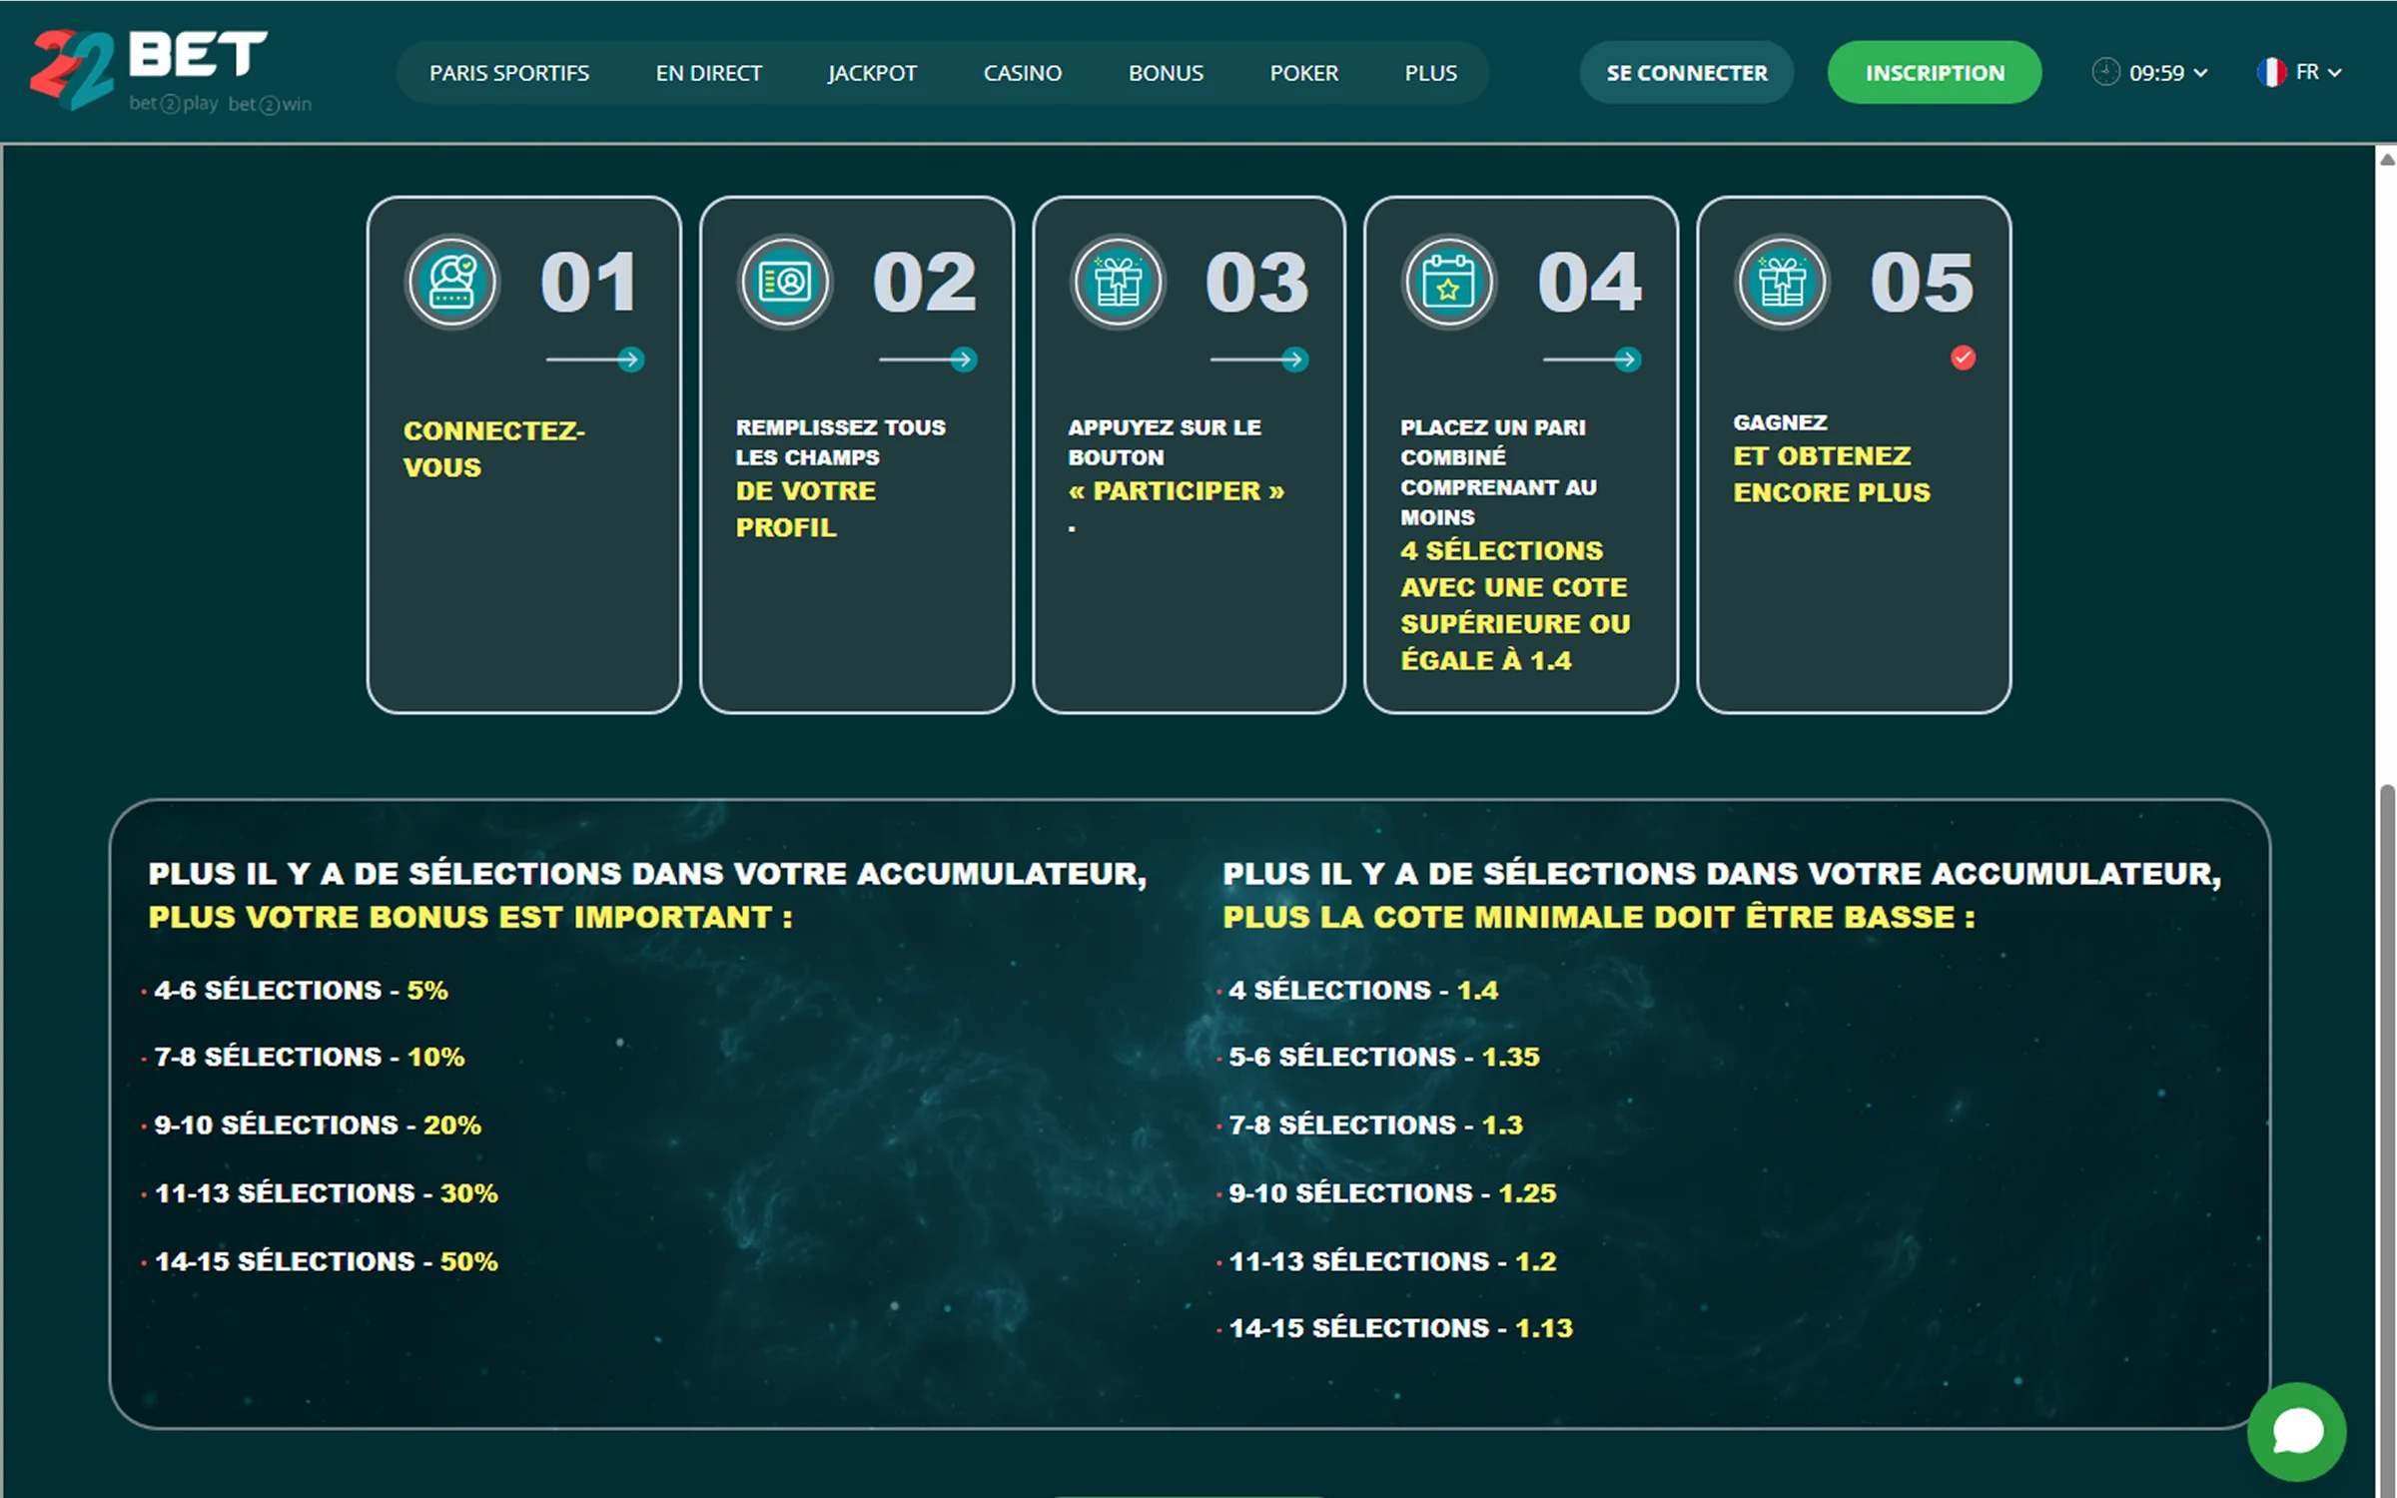Go to the EN DIRECT section

709,73
